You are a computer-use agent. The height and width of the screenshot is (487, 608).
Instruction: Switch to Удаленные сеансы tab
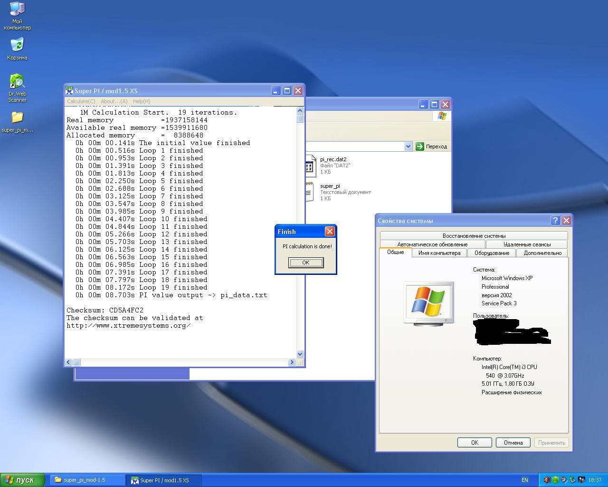point(527,244)
